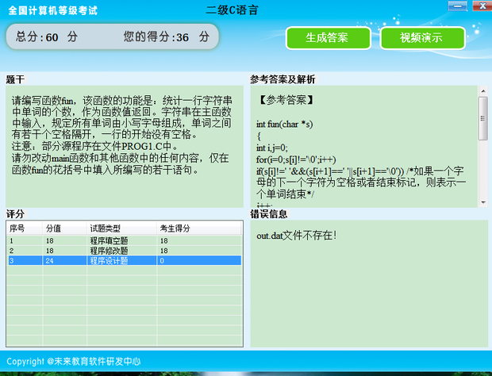Minimize the exam window
Image resolution: width=492 pixels, height=376 pixels.
click(x=458, y=6)
